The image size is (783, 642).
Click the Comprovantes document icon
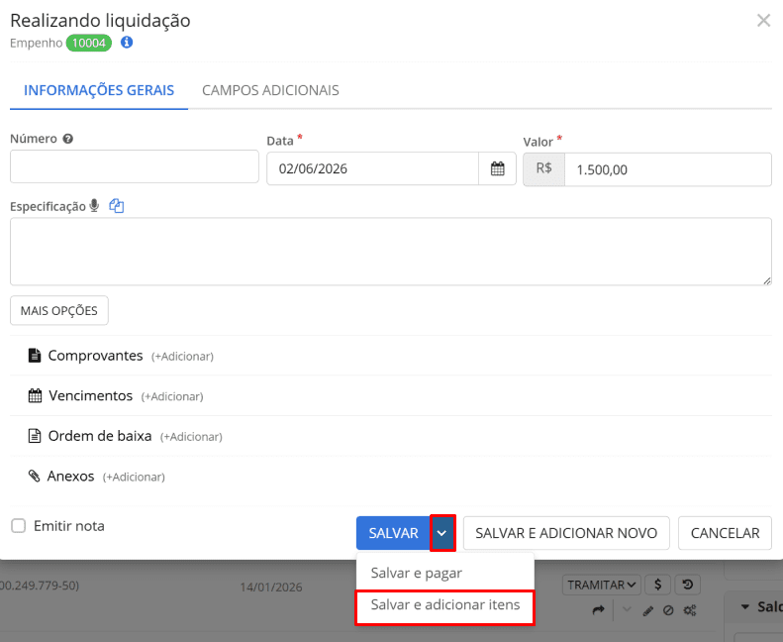tap(35, 356)
